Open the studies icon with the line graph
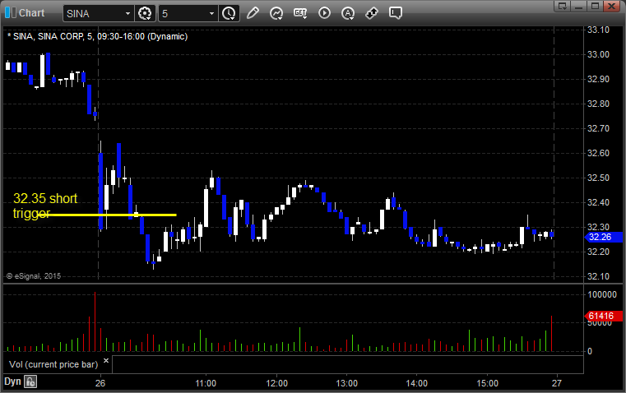 click(276, 13)
